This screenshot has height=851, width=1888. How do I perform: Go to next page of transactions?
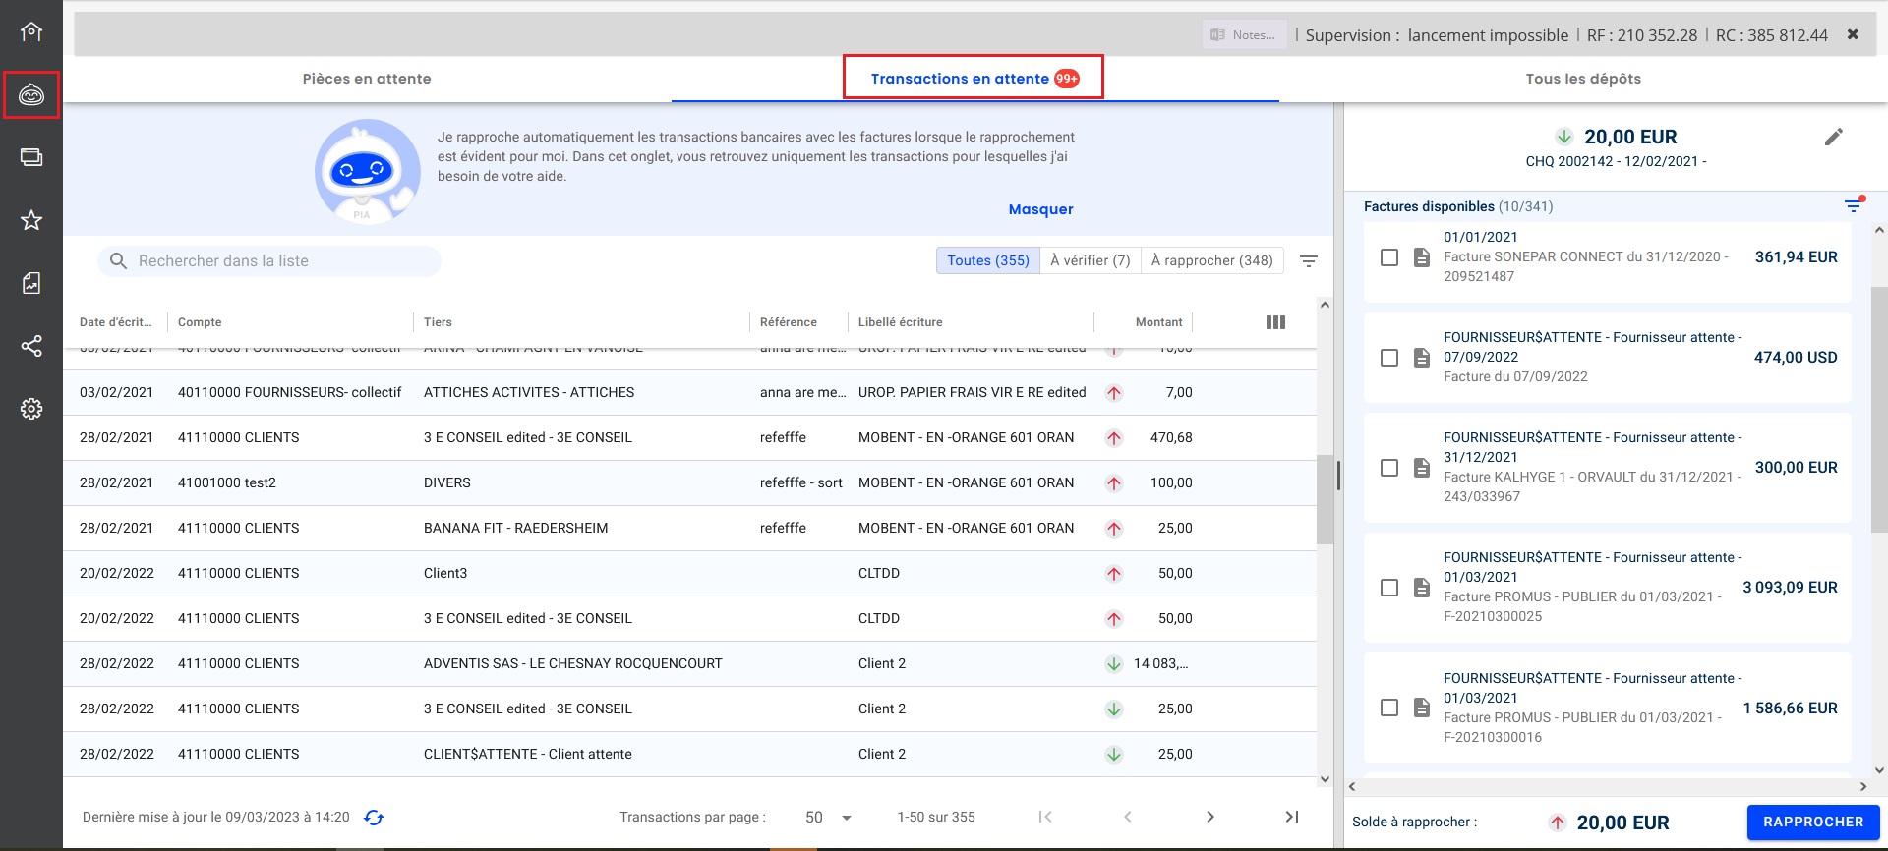pos(1210,817)
